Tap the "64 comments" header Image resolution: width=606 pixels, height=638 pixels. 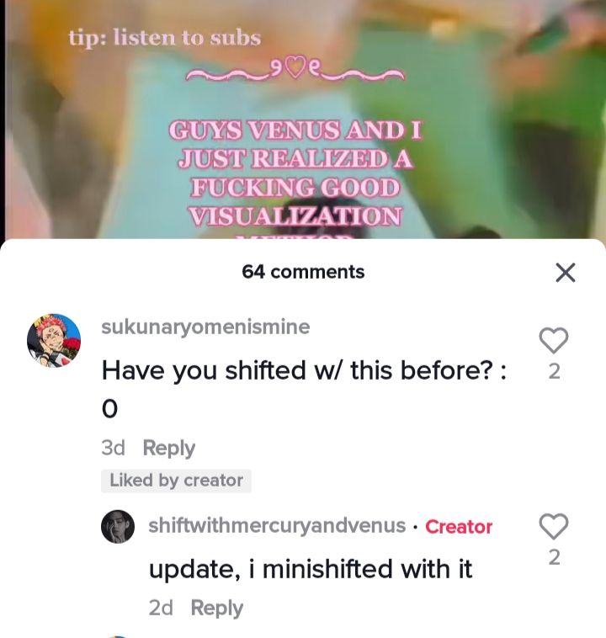click(x=303, y=272)
